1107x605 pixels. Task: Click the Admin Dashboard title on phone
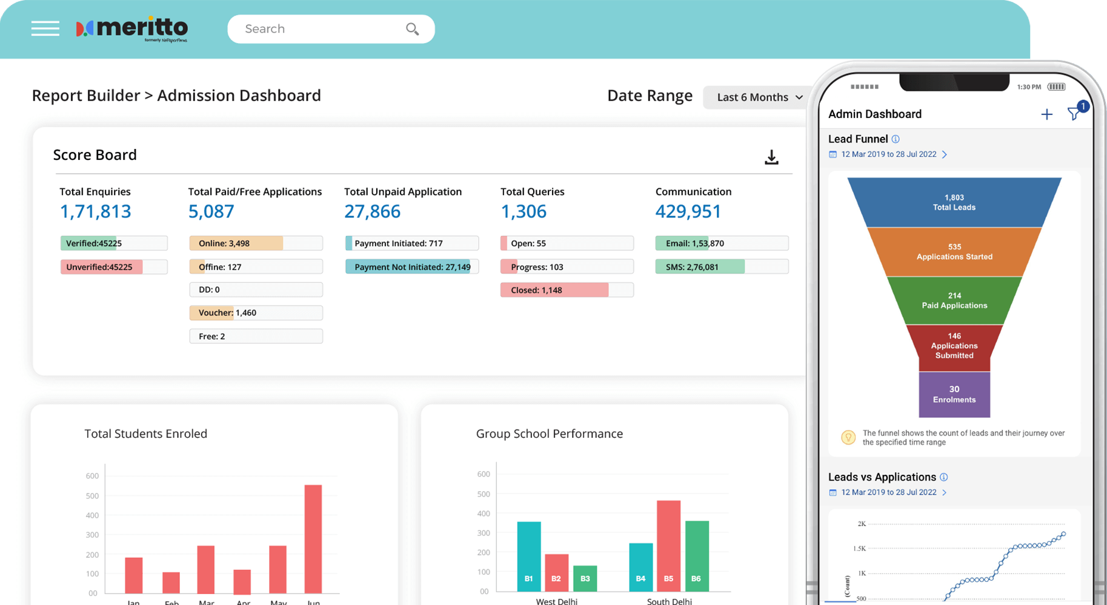point(875,114)
